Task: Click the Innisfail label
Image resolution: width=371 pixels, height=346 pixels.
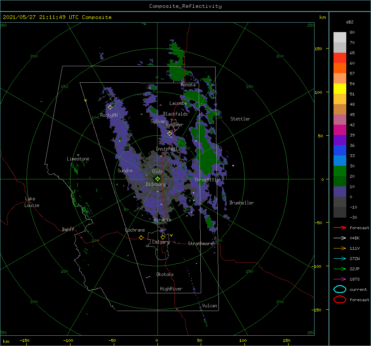Action: pyautogui.click(x=167, y=149)
